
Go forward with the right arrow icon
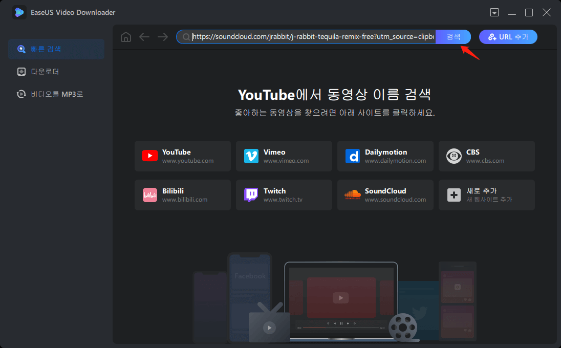click(163, 37)
